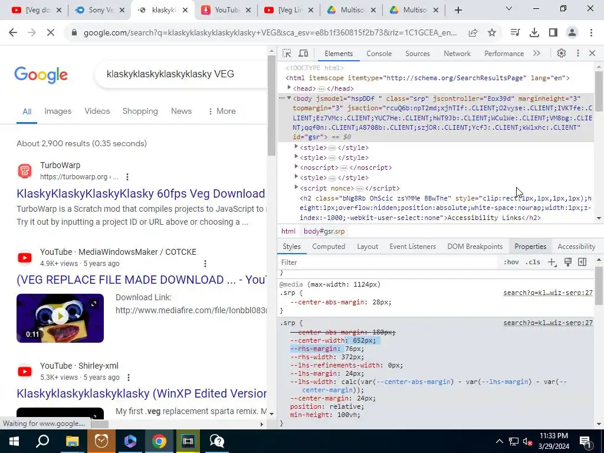Add a new style rule plus icon
604x453 pixels.
click(552, 262)
